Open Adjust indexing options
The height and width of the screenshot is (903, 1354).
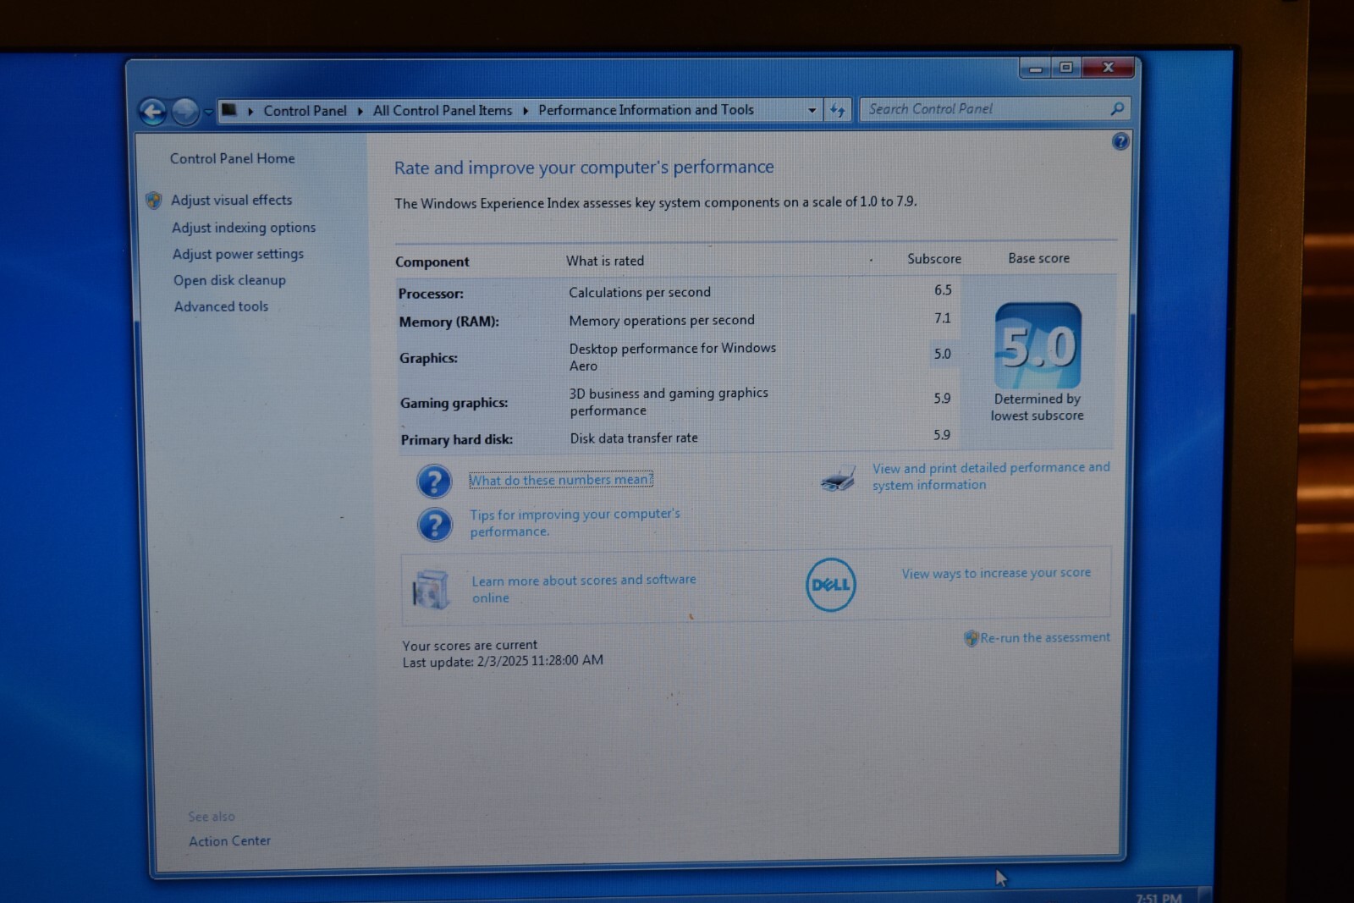(244, 228)
